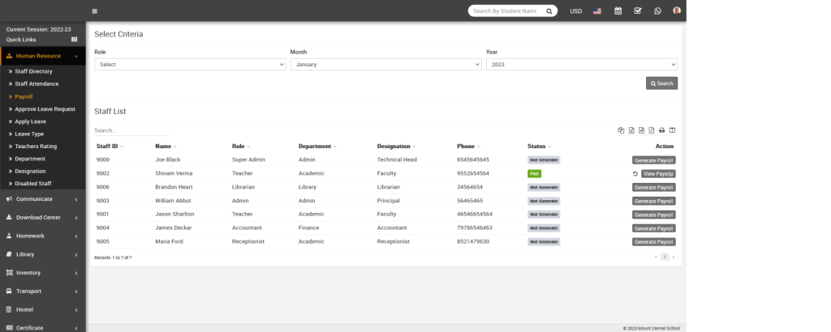
Task: Click the Library book icon
Action: tap(10, 254)
